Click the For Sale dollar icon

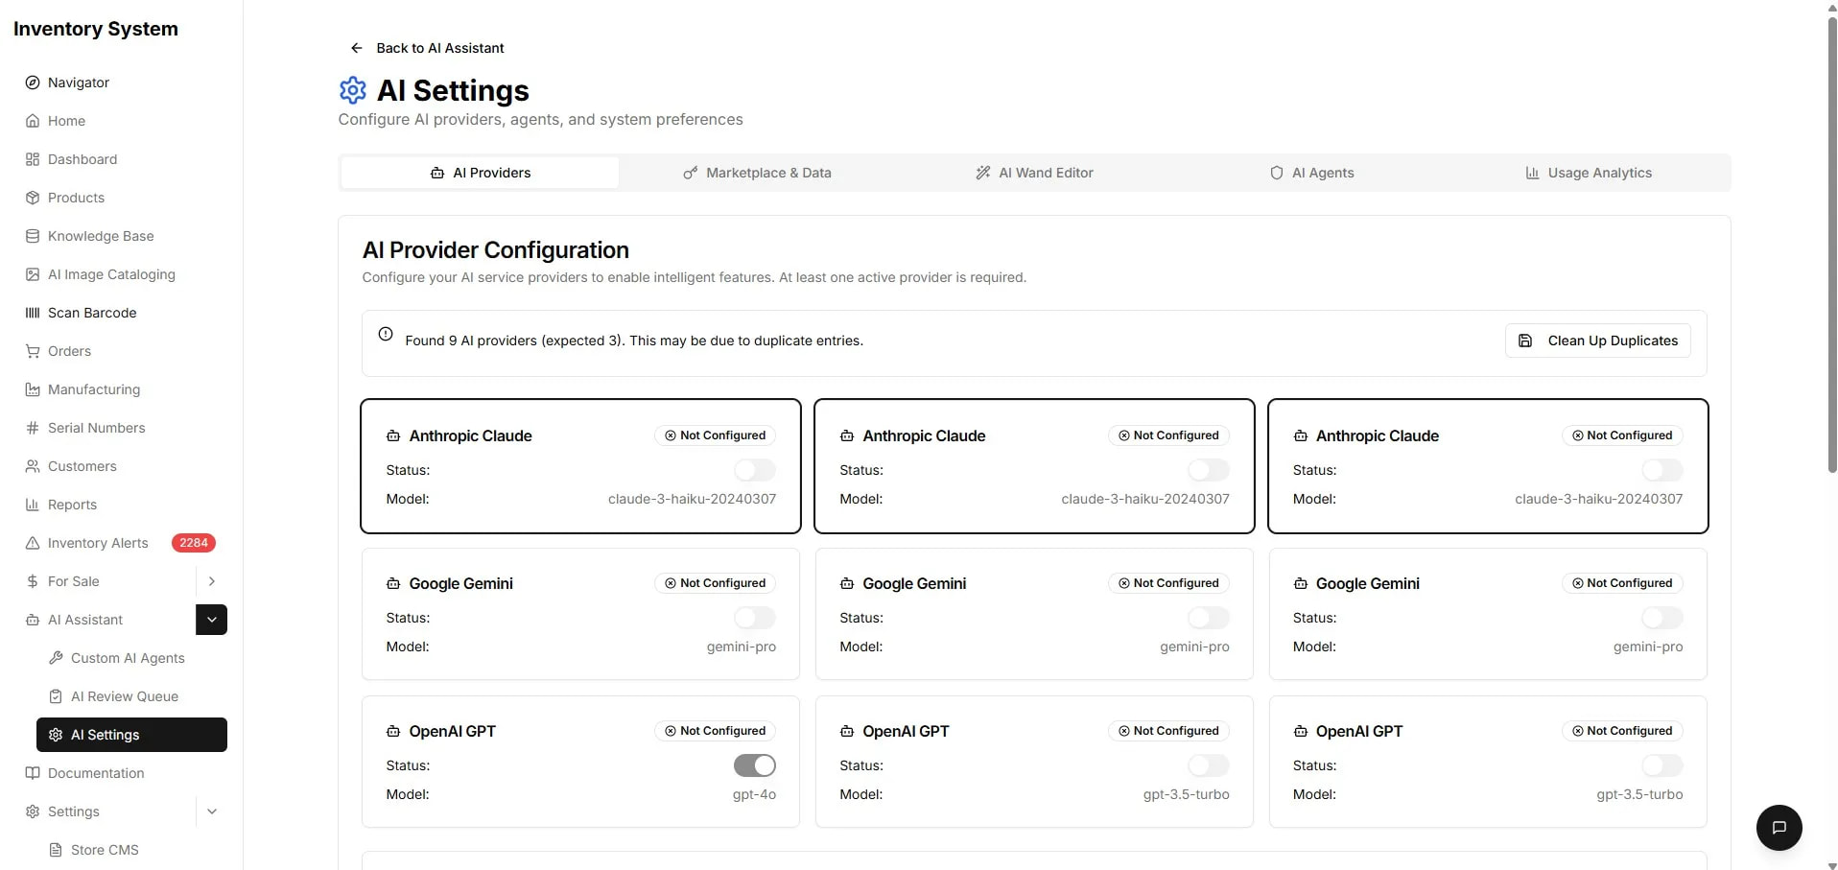33,581
